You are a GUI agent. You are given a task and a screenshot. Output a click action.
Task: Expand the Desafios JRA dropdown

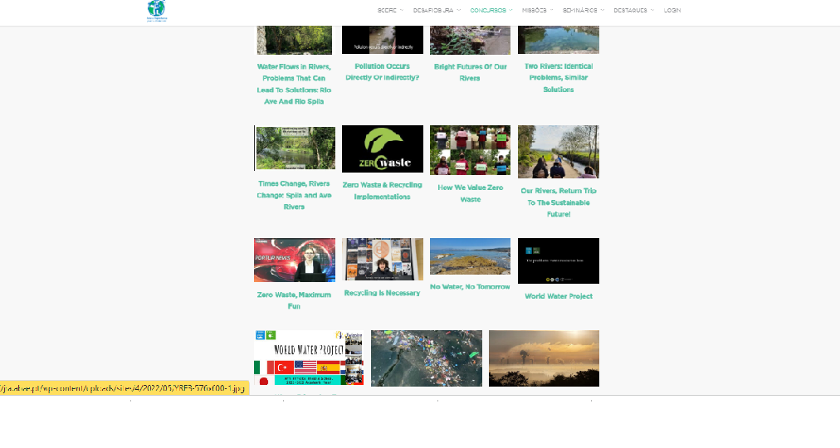tap(437, 10)
